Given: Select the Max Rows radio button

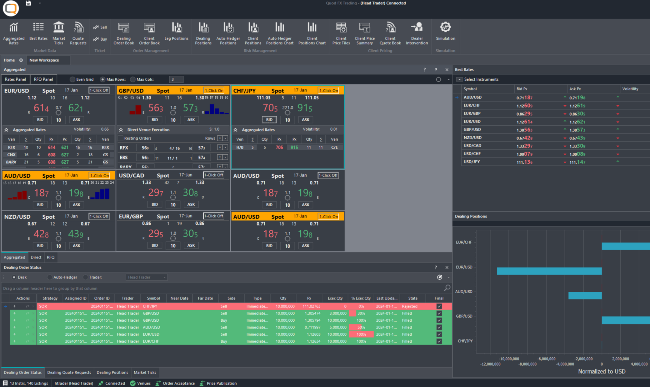Looking at the screenshot, I should (x=102, y=79).
